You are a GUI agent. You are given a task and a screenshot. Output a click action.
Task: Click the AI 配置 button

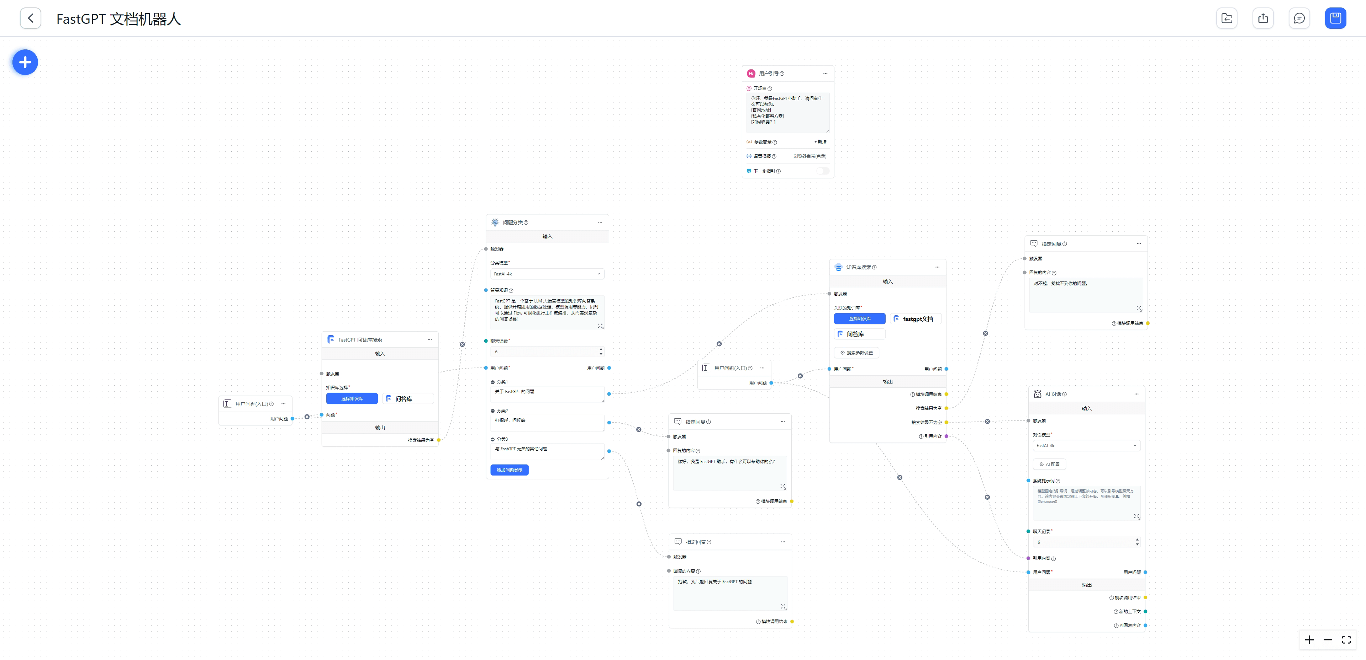1049,465
